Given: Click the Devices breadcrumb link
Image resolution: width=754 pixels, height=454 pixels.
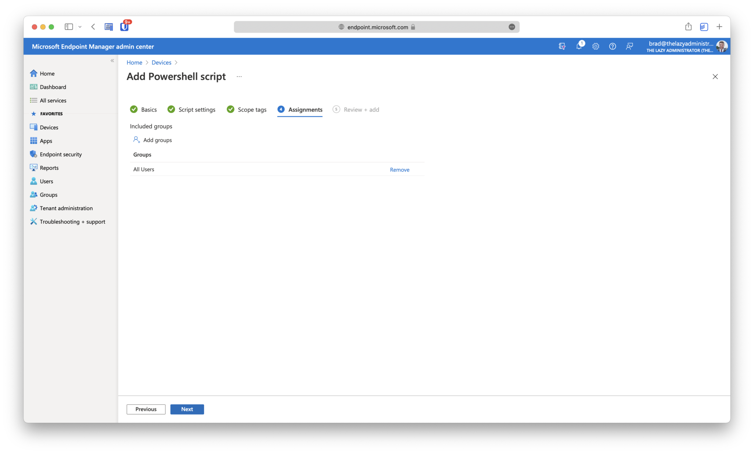Looking at the screenshot, I should pyautogui.click(x=161, y=62).
